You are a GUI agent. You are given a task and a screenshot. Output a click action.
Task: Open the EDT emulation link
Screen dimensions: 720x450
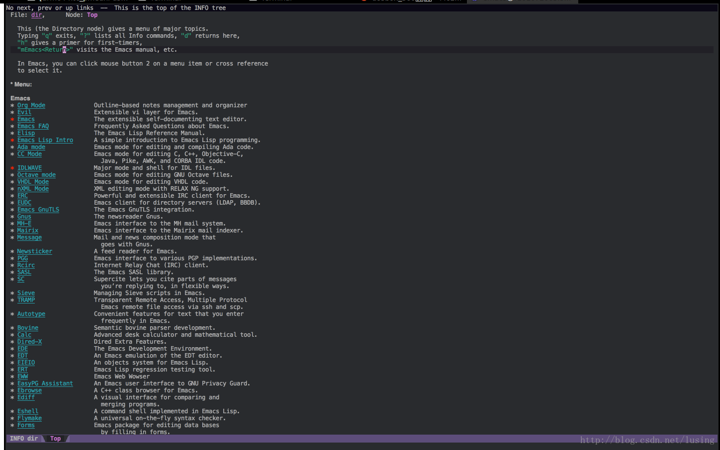[x=22, y=356]
